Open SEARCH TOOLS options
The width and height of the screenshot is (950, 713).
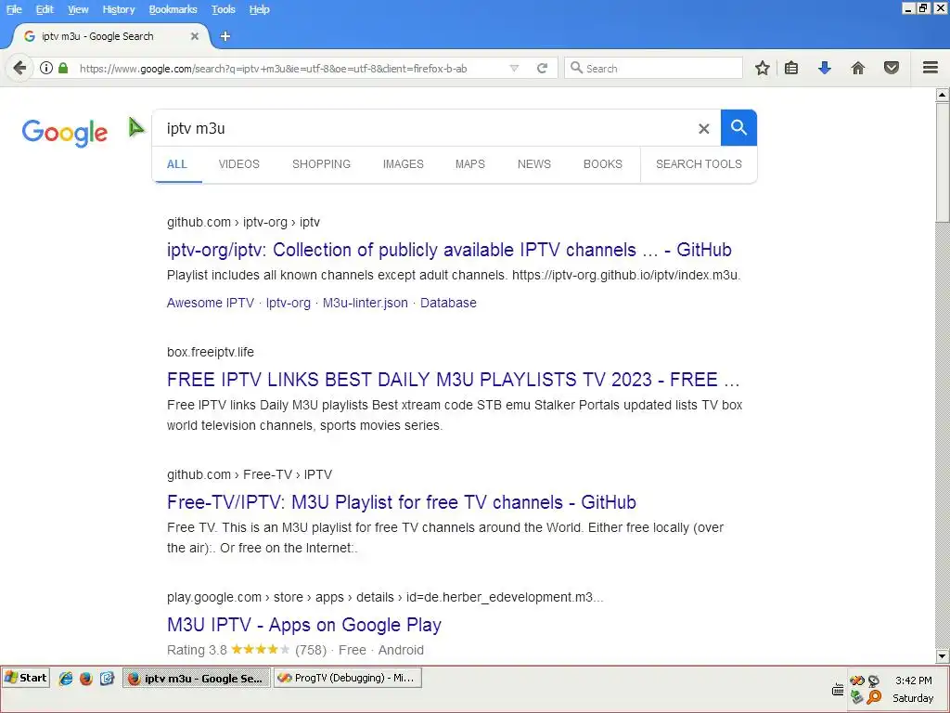[699, 164]
